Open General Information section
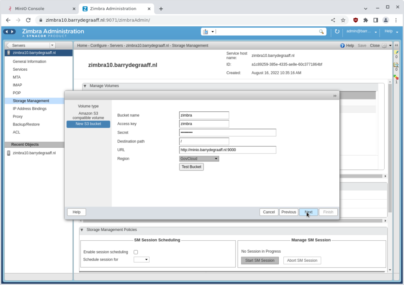Viewport: 404px width, 285px height. pyautogui.click(x=29, y=62)
